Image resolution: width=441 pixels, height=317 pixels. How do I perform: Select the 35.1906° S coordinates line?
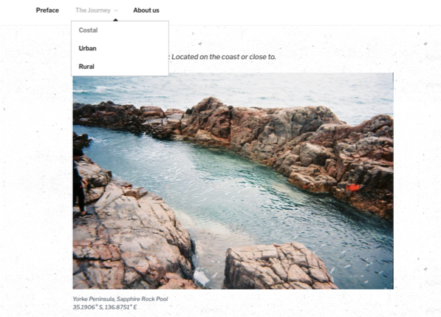tap(105, 307)
